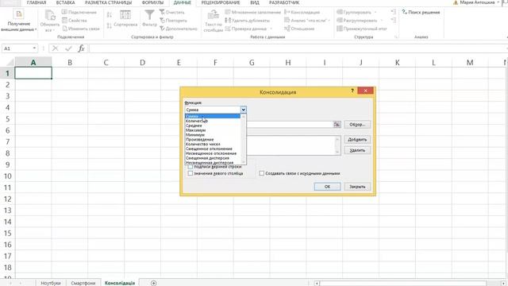Image resolution: width=508 pixels, height=286 pixels.
Task: Select Максимум in function list
Action: tap(213, 130)
